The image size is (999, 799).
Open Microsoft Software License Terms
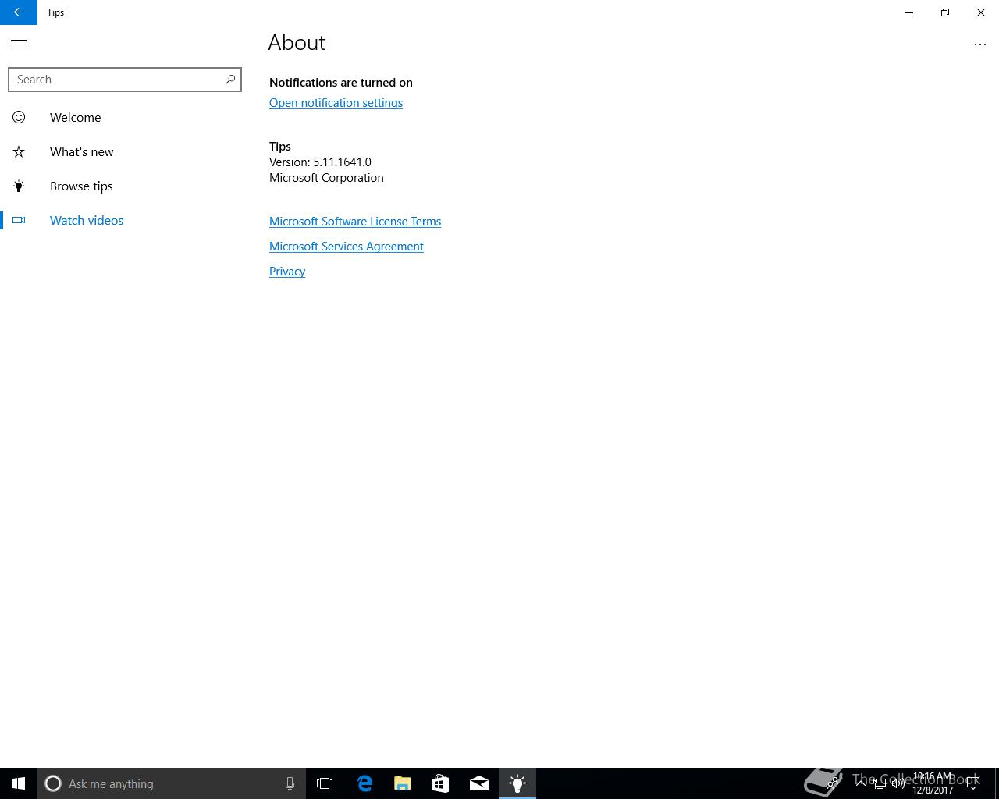(355, 222)
